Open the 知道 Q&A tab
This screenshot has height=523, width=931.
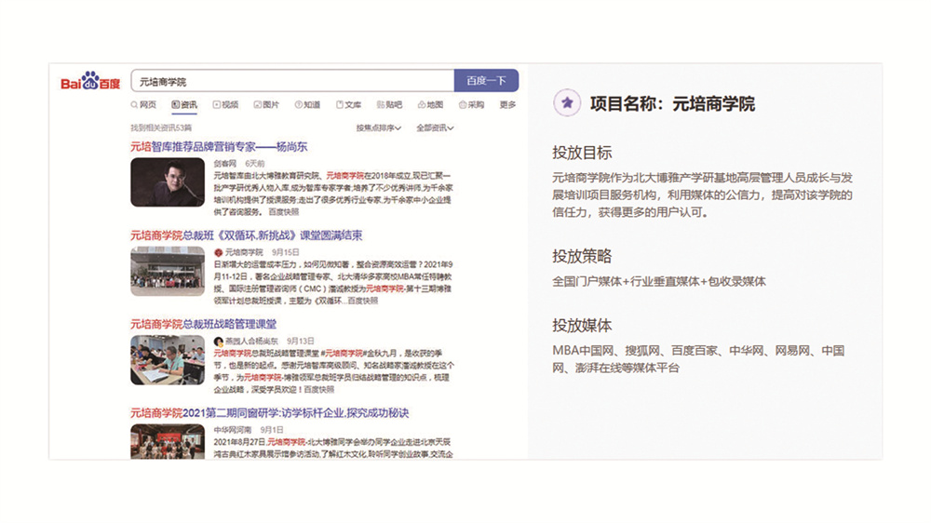pos(307,105)
